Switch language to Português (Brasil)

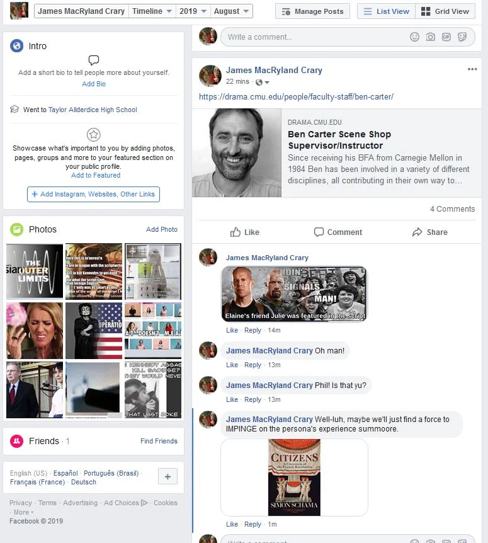click(111, 473)
